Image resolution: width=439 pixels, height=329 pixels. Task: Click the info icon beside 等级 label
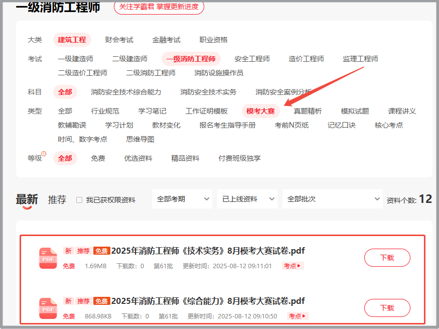[x=44, y=154]
